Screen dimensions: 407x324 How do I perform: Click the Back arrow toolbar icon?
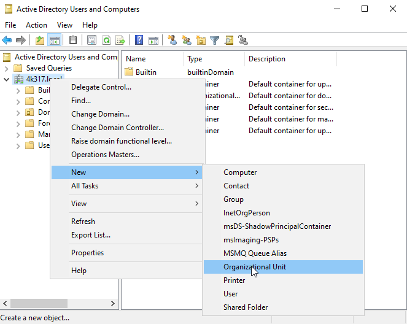coord(7,40)
